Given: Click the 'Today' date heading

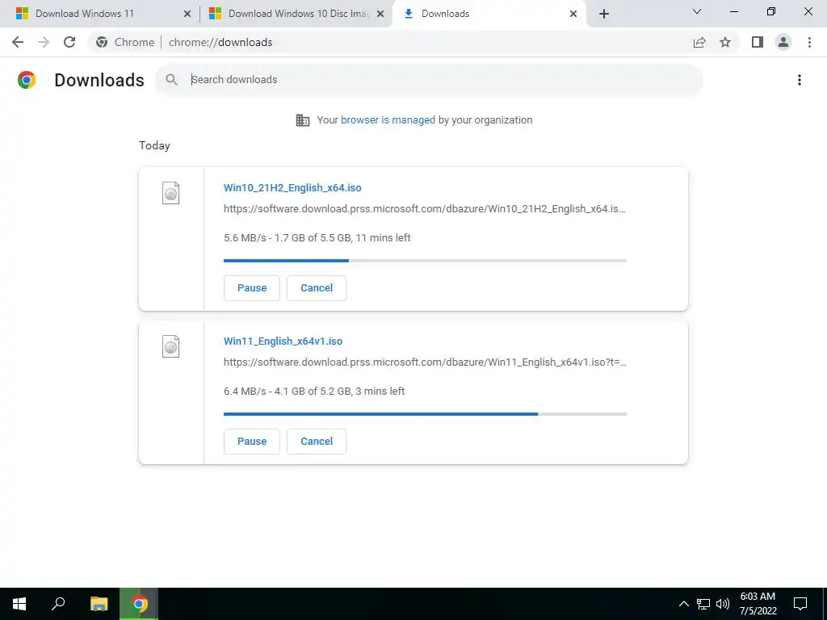Looking at the screenshot, I should tap(154, 145).
